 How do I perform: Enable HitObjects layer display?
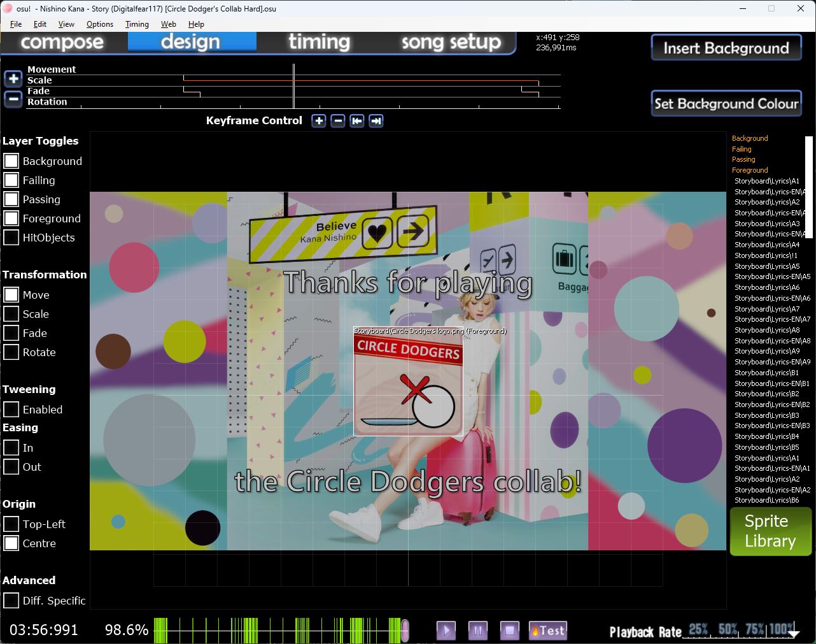coord(11,238)
